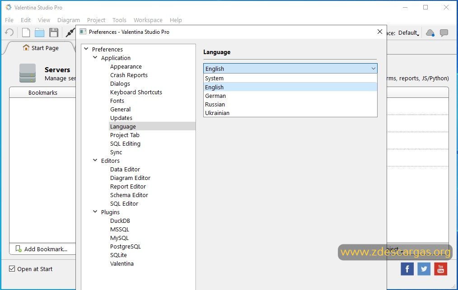Open the Tools menu
458x290 pixels.
[119, 20]
